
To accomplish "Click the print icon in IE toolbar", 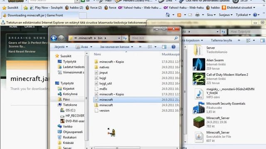I will [197, 15].
